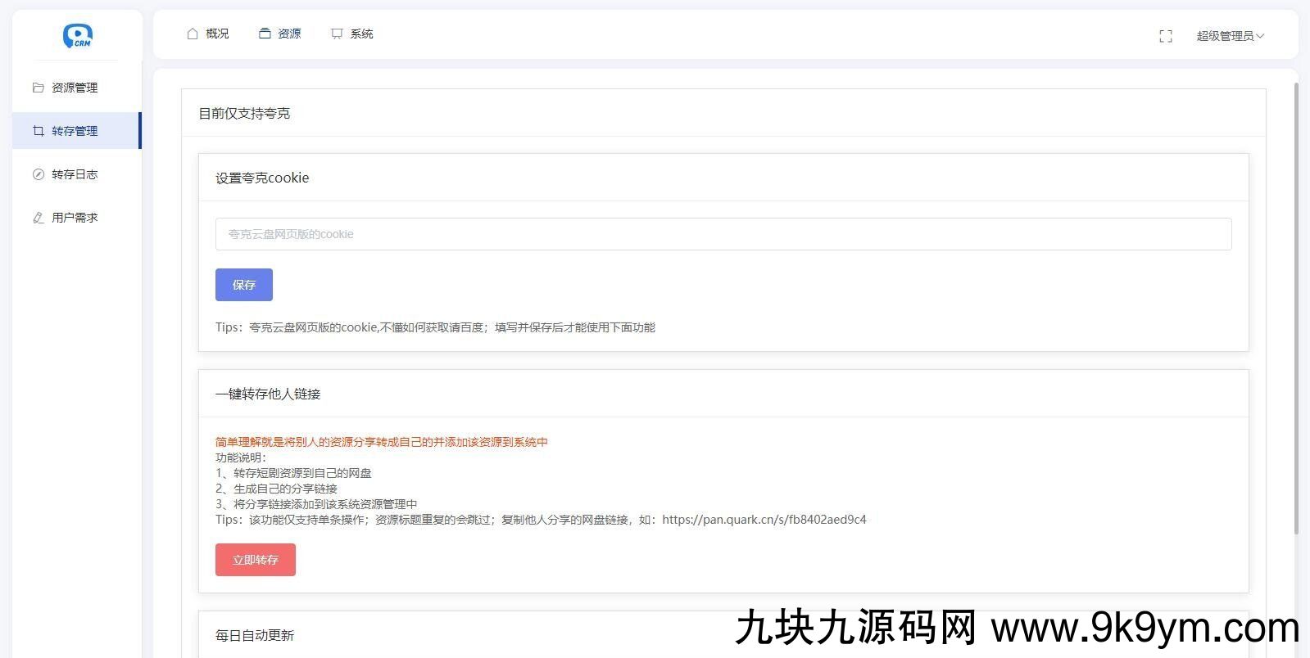Open 转存日志 sidebar item
The width and height of the screenshot is (1310, 658).
pos(76,174)
